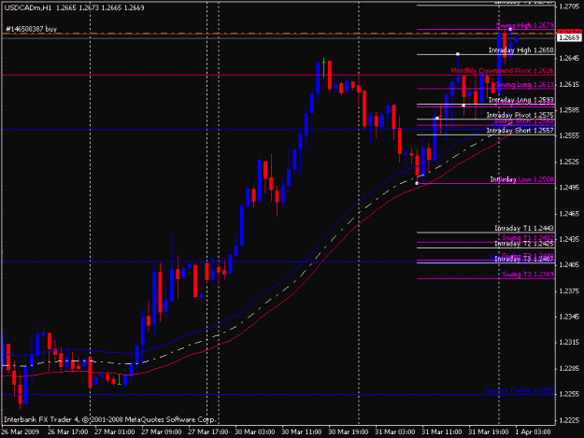Screen dimensions: 584x438
Task: Click the 31 Mar 11:00 time axis label
Action: [442, 432]
